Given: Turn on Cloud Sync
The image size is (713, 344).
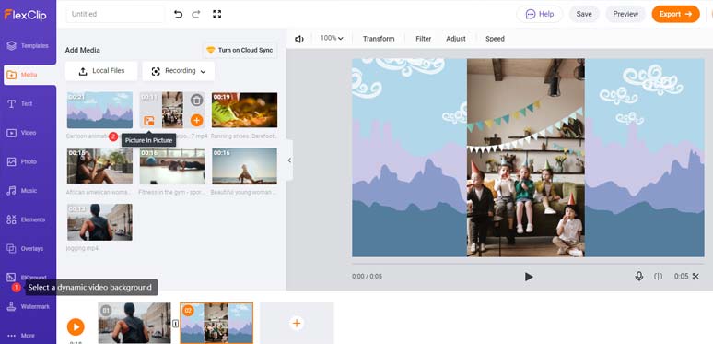Looking at the screenshot, I should point(240,50).
